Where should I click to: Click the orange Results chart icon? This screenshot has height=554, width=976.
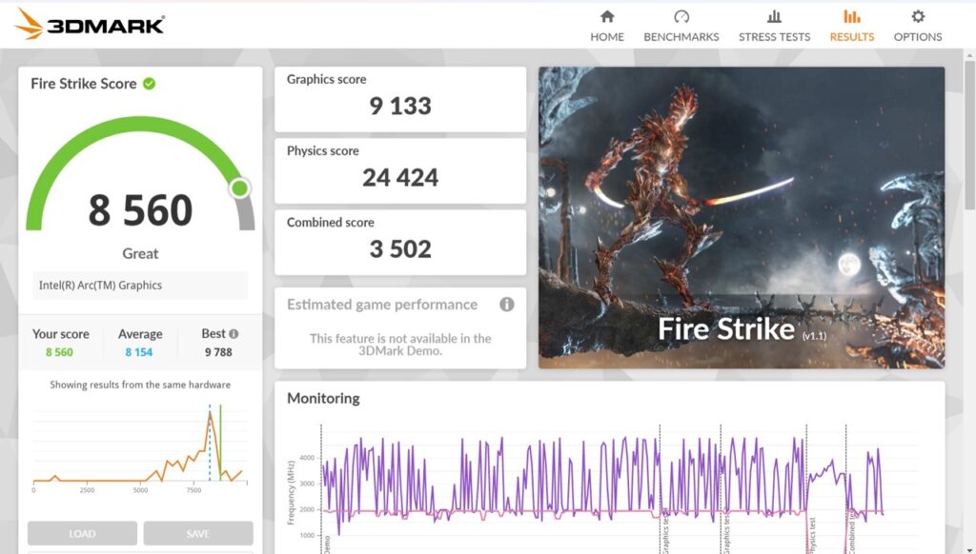click(x=851, y=16)
